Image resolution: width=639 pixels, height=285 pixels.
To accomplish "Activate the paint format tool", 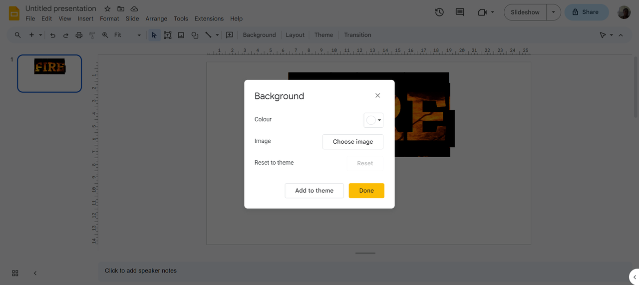I will [x=92, y=35].
